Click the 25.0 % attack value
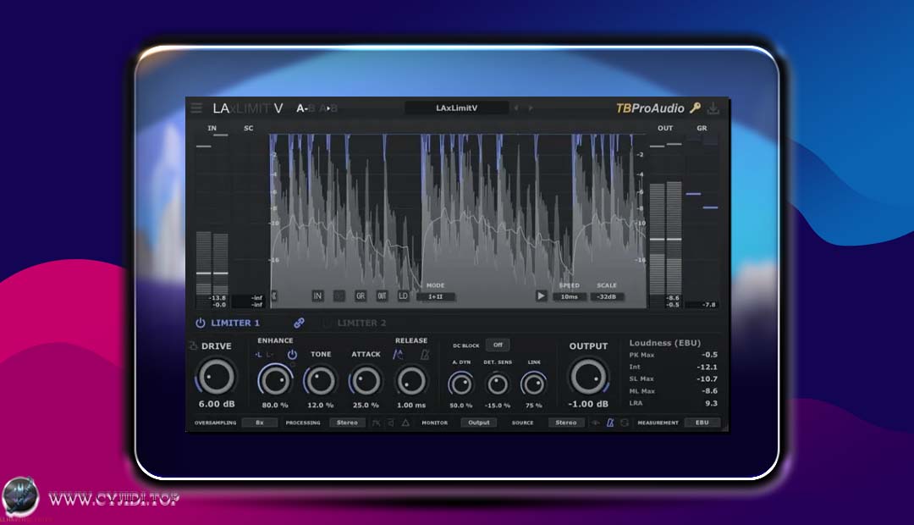This screenshot has width=914, height=525. [x=366, y=405]
